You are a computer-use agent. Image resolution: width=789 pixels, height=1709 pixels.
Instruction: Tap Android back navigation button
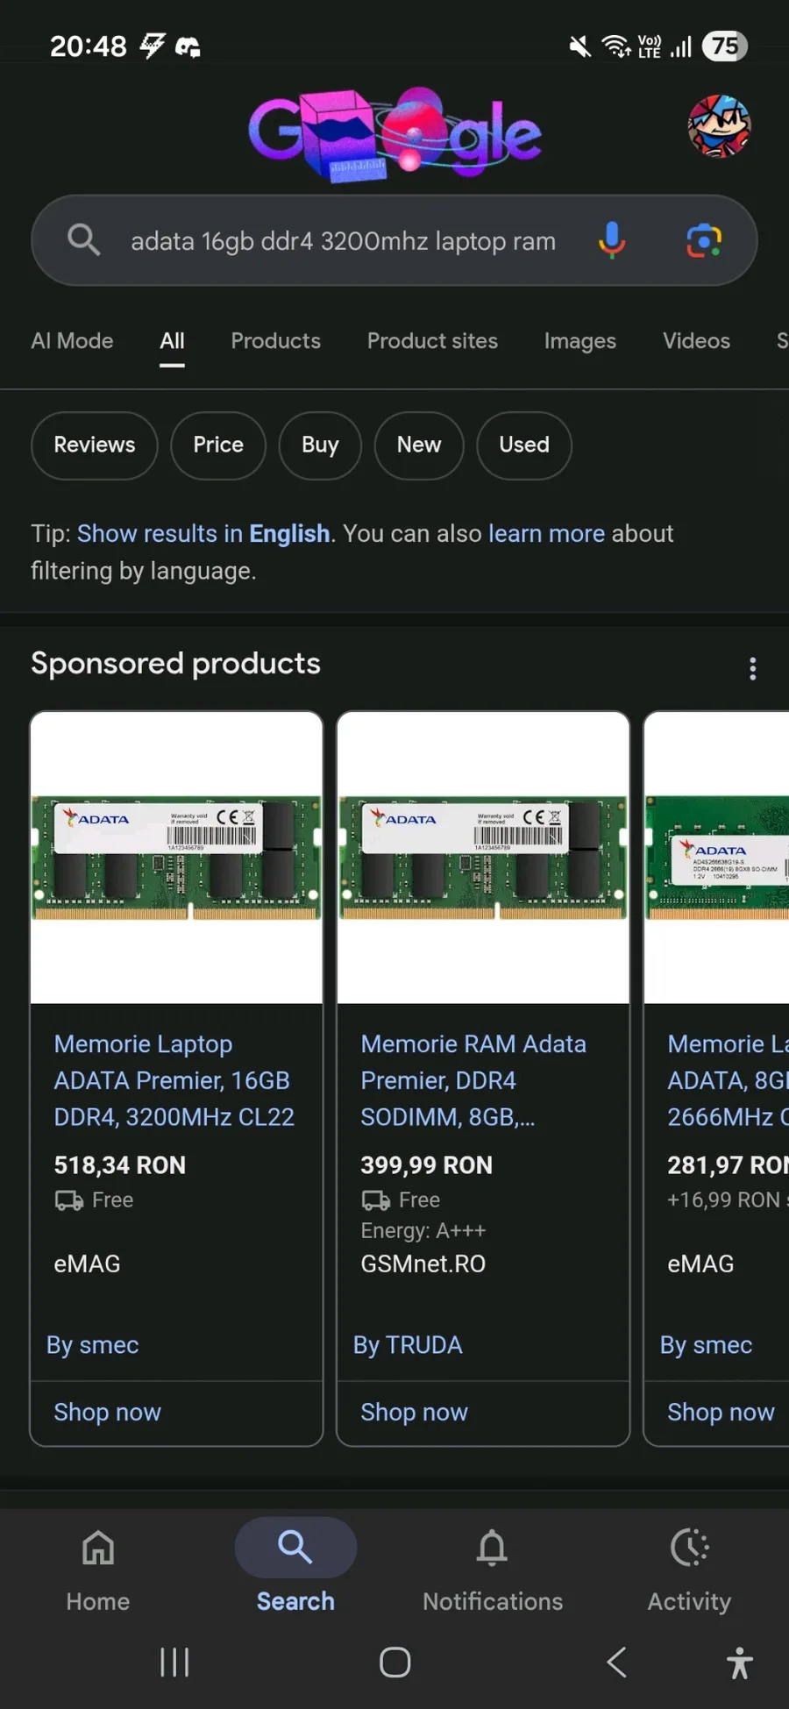[617, 1662]
